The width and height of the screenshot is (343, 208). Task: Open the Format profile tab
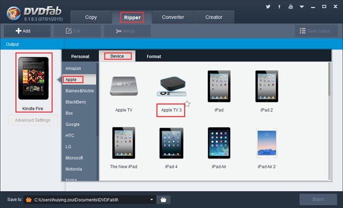point(154,56)
